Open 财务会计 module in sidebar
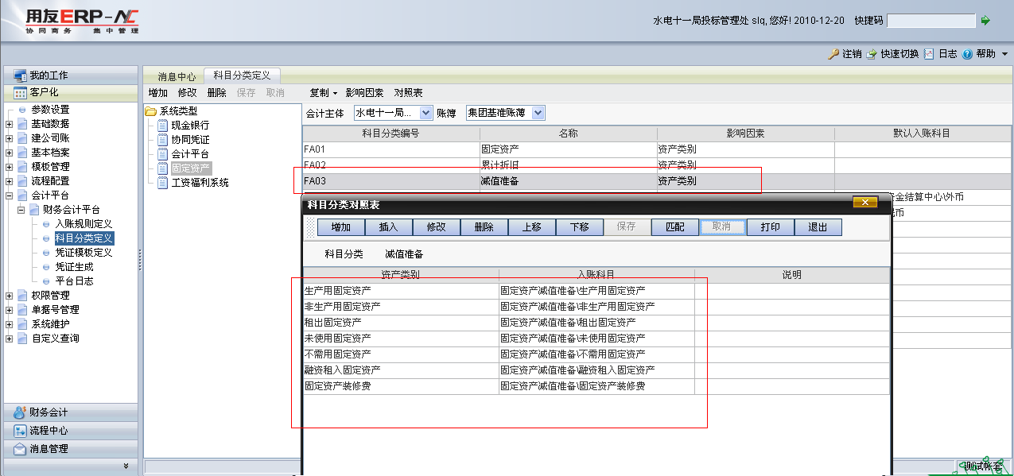The image size is (1014, 476). [48, 412]
